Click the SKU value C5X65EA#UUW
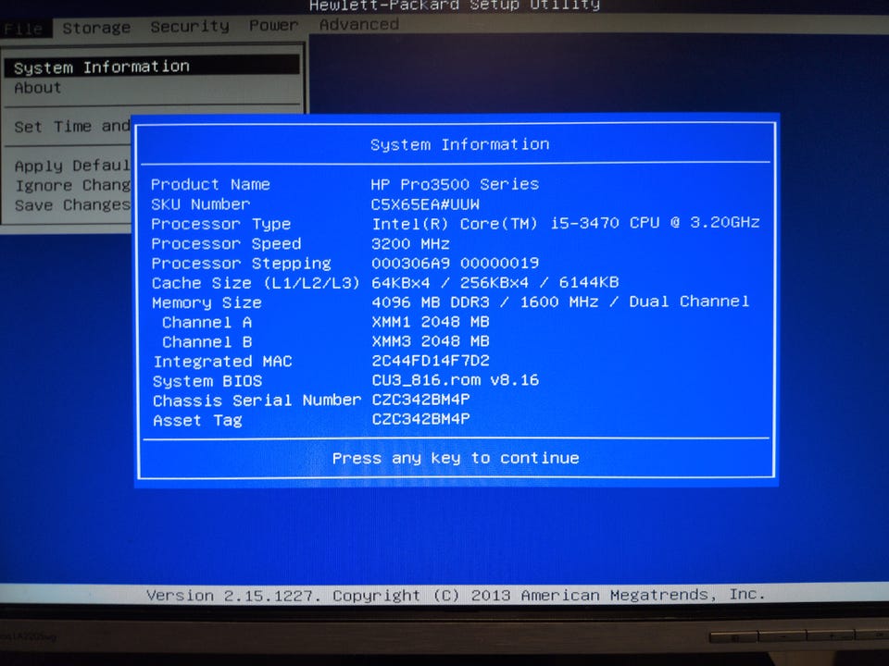The height and width of the screenshot is (666, 889). [x=425, y=203]
